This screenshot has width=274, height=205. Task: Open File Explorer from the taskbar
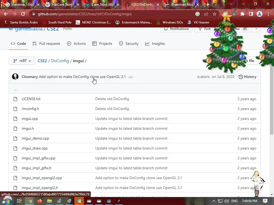tap(50, 201)
